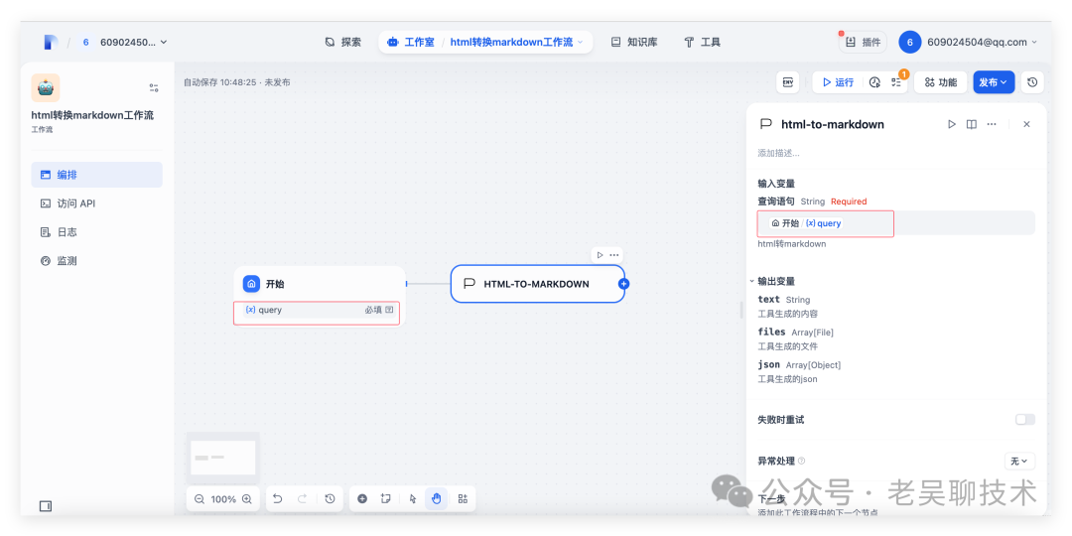Select 访问 API in the sidebar
The width and height of the screenshot is (1072, 536).
coord(97,203)
